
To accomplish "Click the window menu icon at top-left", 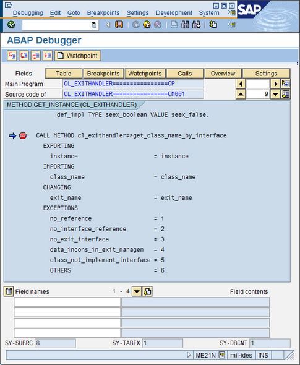I will [8, 5].
